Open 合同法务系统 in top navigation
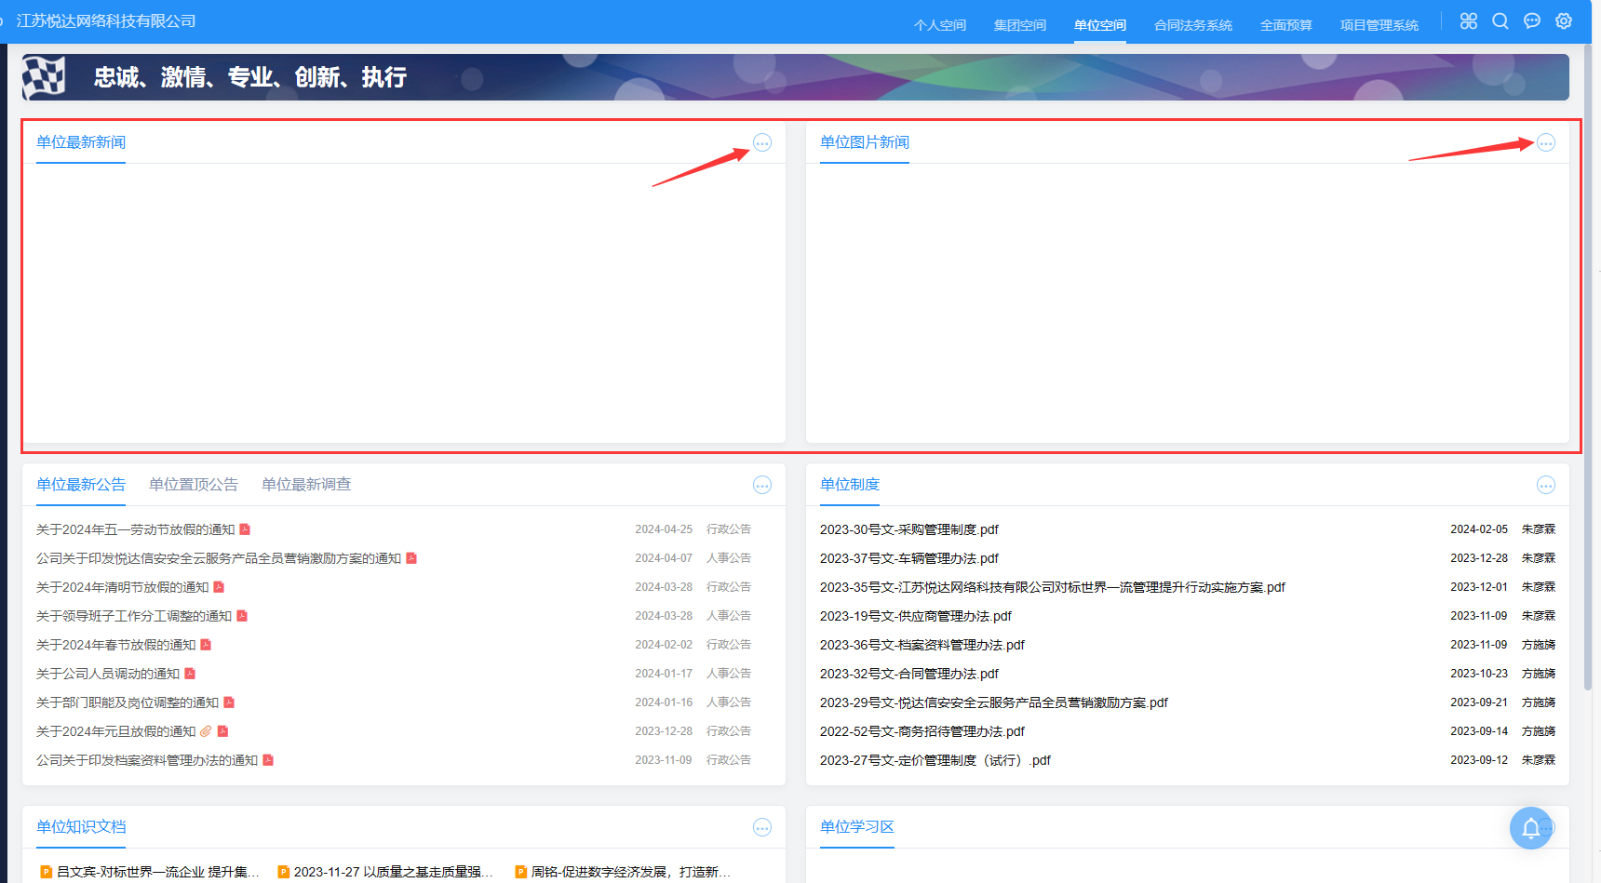 point(1192,25)
